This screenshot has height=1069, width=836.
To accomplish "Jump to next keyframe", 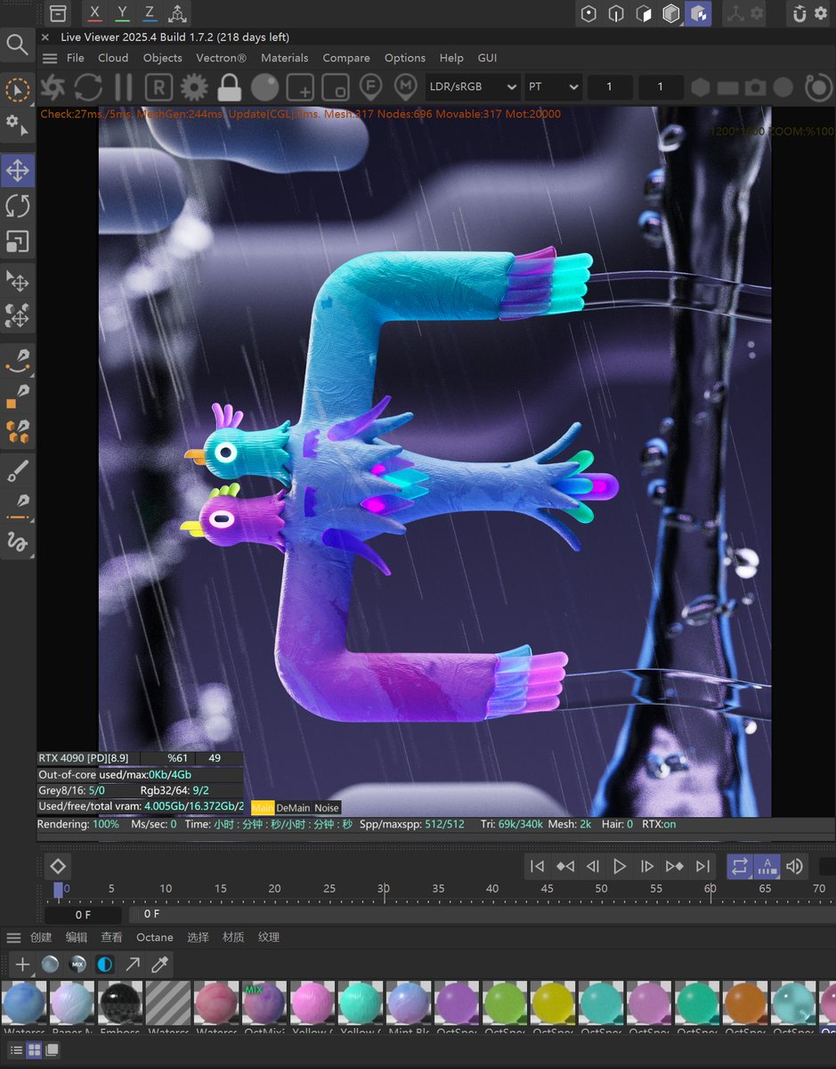I will (675, 866).
